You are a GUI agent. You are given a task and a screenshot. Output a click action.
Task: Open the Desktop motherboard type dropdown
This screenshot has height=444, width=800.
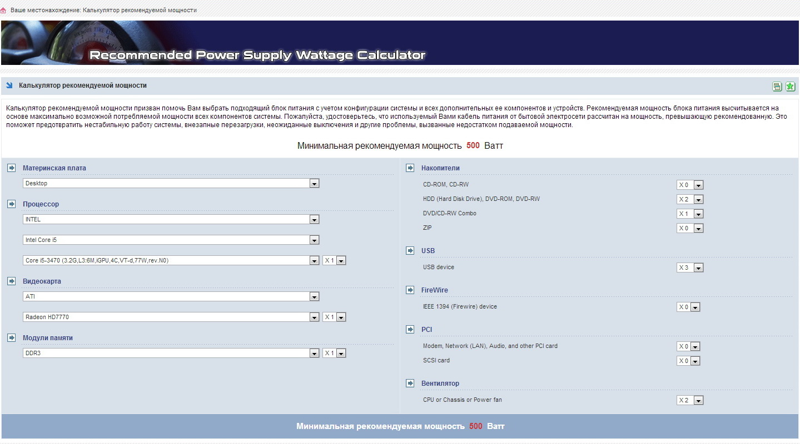pyautogui.click(x=171, y=183)
